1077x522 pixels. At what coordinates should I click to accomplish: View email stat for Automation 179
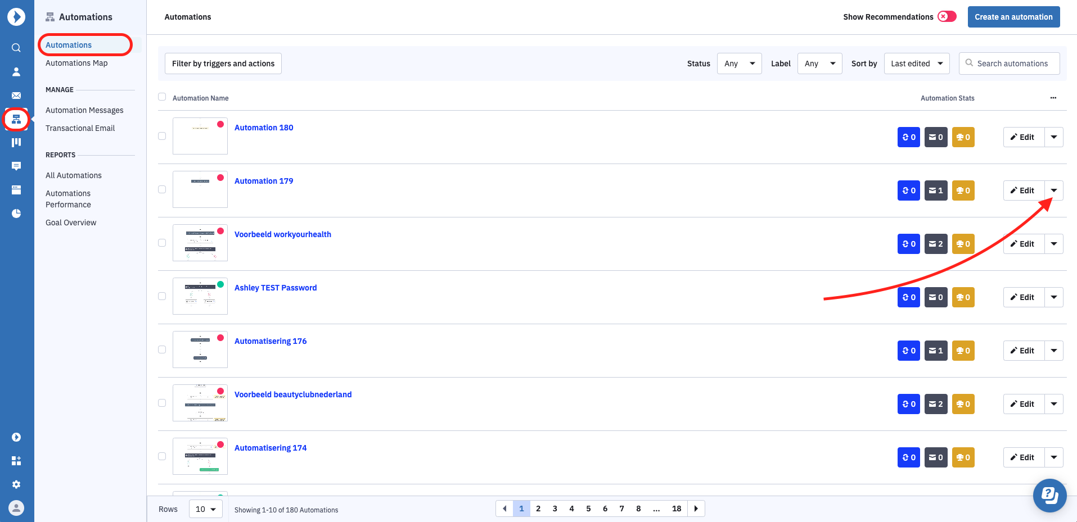[x=936, y=190]
